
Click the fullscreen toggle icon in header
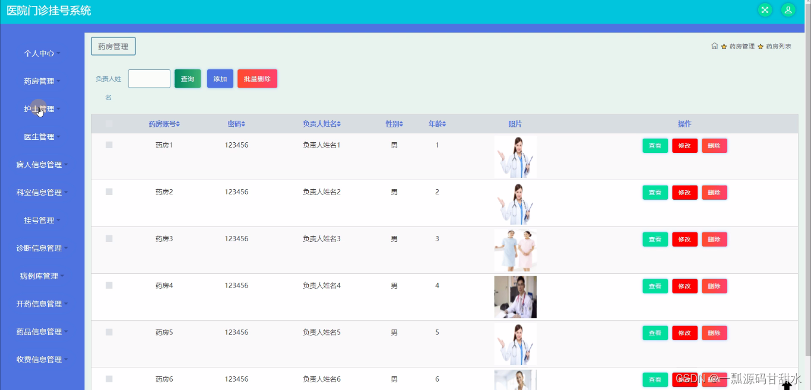765,10
